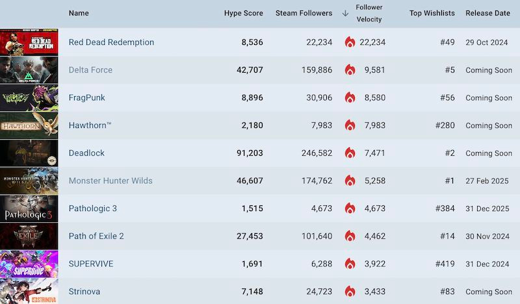This screenshot has width=520, height=304.
Task: Click wishlist rank #2 for Deadlock
Action: 450,153
